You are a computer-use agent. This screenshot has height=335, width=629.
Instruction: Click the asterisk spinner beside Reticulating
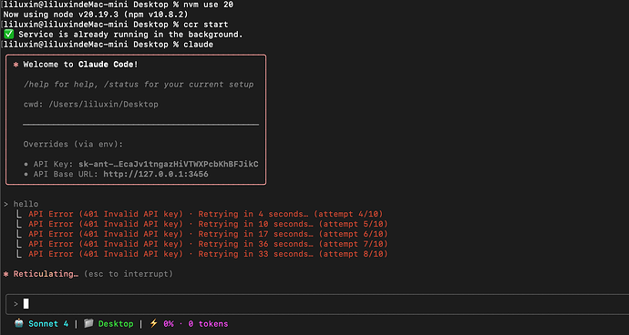click(6, 274)
